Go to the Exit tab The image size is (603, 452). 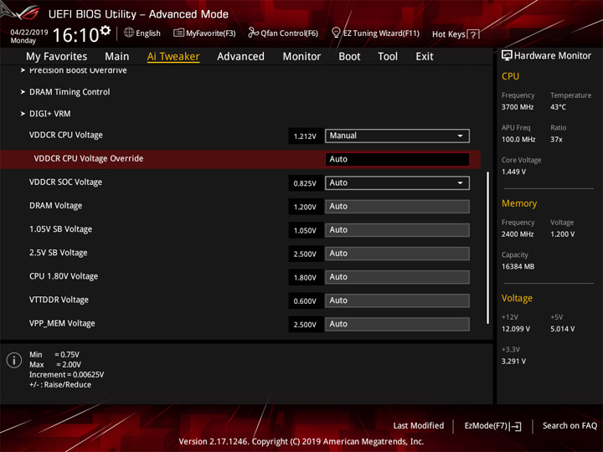[425, 57]
